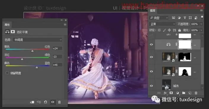Filter layers by type (T) layers

(185, 18)
